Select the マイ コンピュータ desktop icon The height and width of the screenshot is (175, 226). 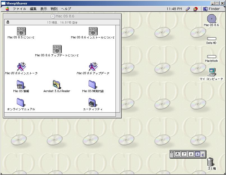[212, 72]
